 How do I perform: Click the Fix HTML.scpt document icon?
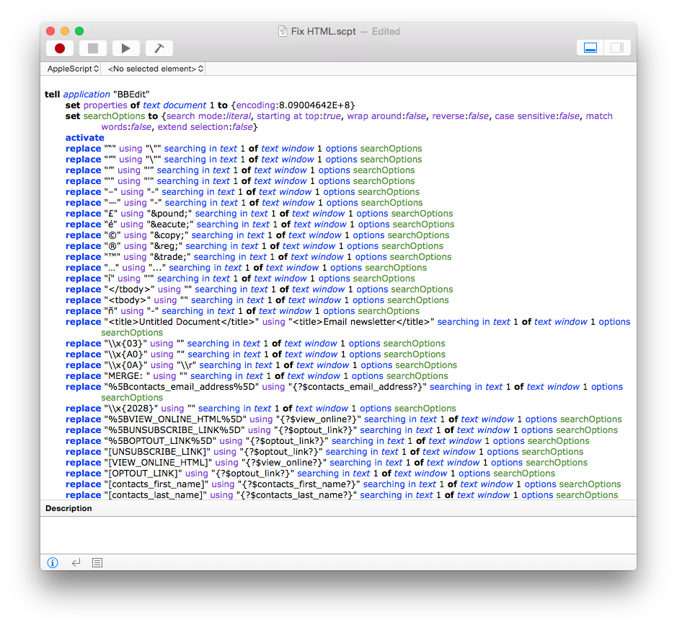click(283, 32)
